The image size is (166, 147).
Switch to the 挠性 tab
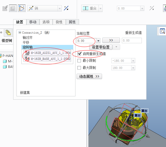tap(59, 22)
